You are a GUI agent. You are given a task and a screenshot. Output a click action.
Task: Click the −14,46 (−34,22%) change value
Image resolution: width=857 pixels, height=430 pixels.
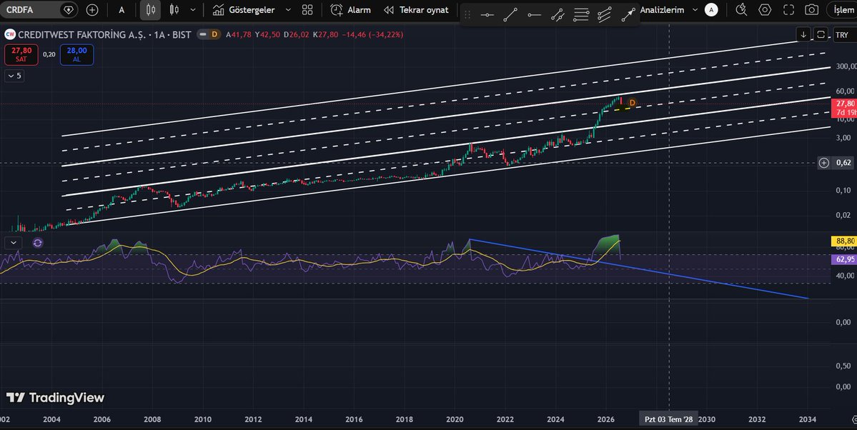[372, 34]
